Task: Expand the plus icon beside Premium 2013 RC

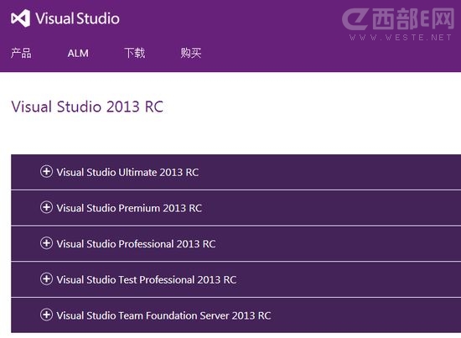Action: (46, 207)
